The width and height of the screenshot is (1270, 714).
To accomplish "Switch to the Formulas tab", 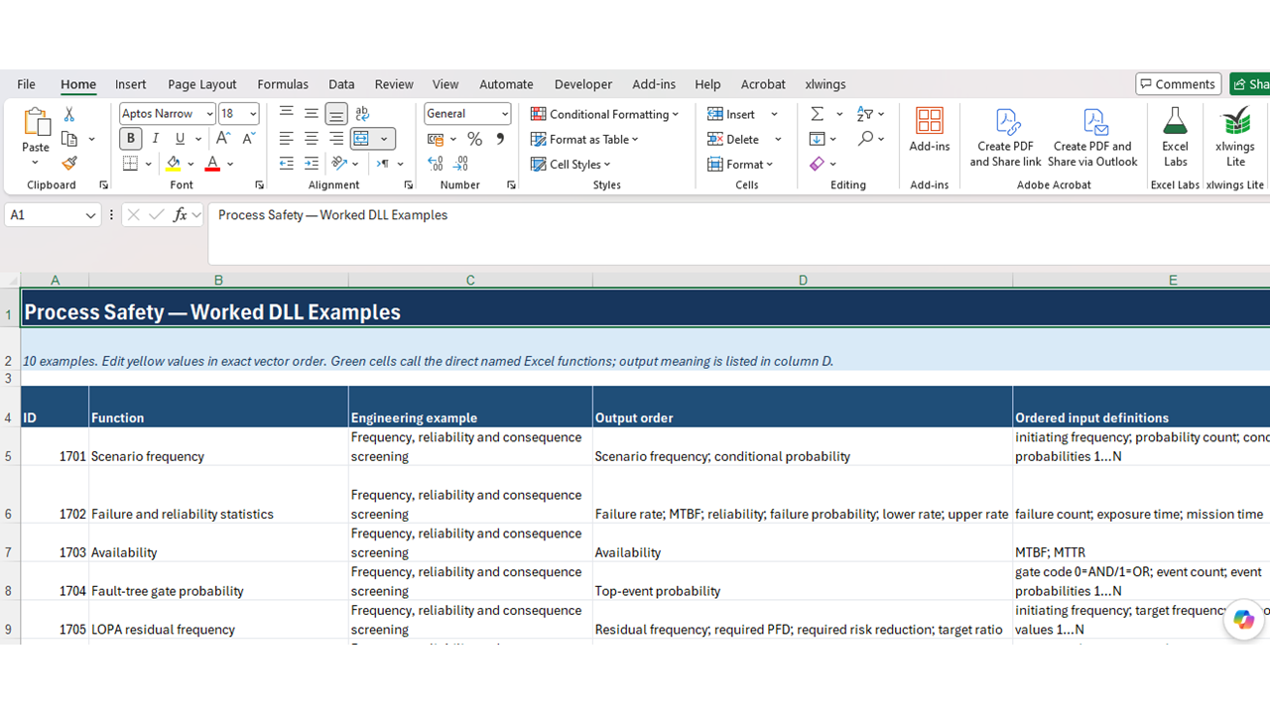I will pyautogui.click(x=283, y=84).
